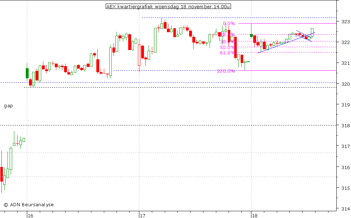Click the price axis label 323
This screenshot has width=351, height=218.
coord(345,22)
